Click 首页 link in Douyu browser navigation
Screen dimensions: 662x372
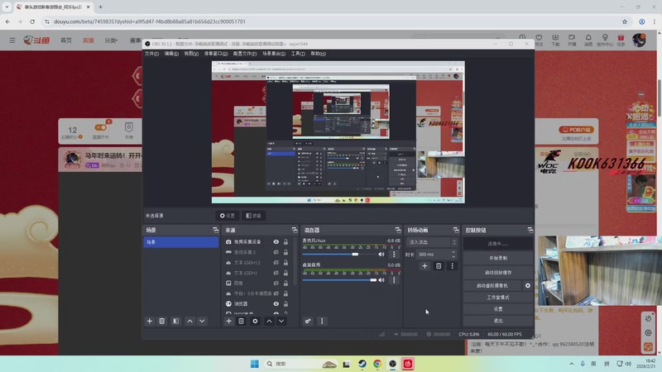click(66, 40)
